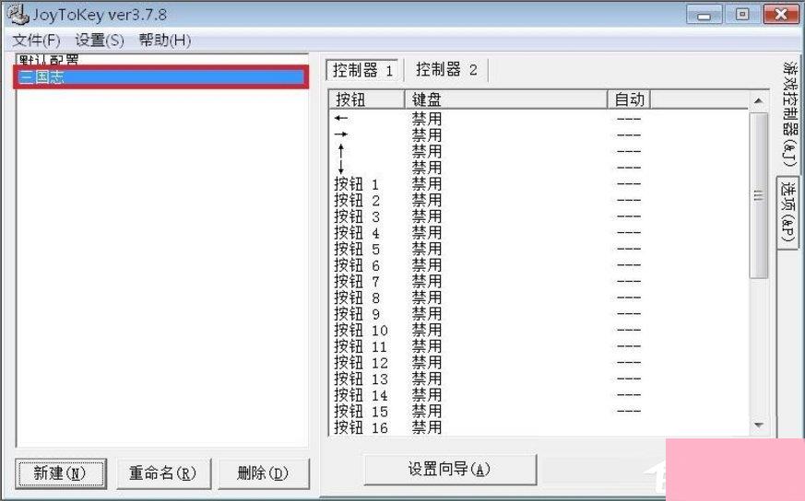805x501 pixels.
Task: Click the 键盘 column header
Action: 505,99
